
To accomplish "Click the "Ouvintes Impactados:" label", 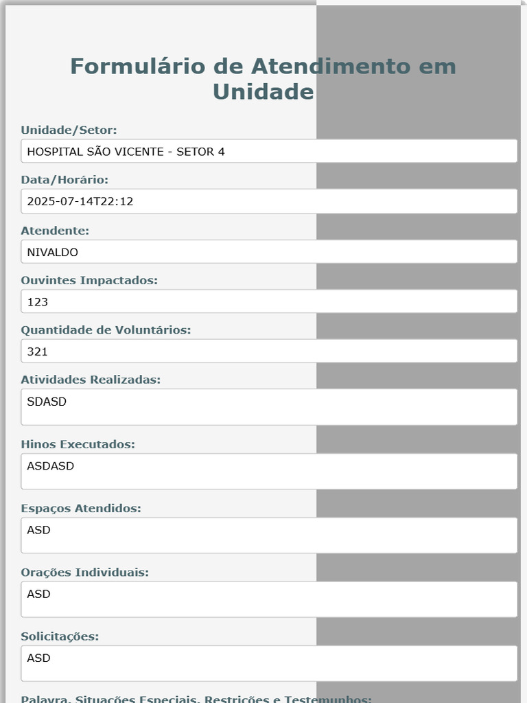I will 89,280.
